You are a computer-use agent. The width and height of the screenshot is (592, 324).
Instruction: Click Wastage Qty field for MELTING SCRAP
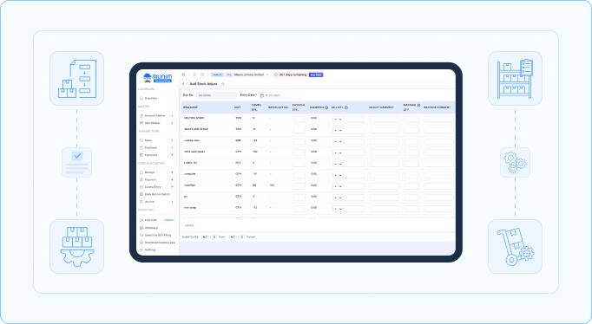411,120
